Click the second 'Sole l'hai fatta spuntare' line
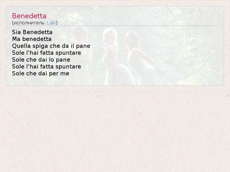This screenshot has width=230, height=172. [x=47, y=67]
